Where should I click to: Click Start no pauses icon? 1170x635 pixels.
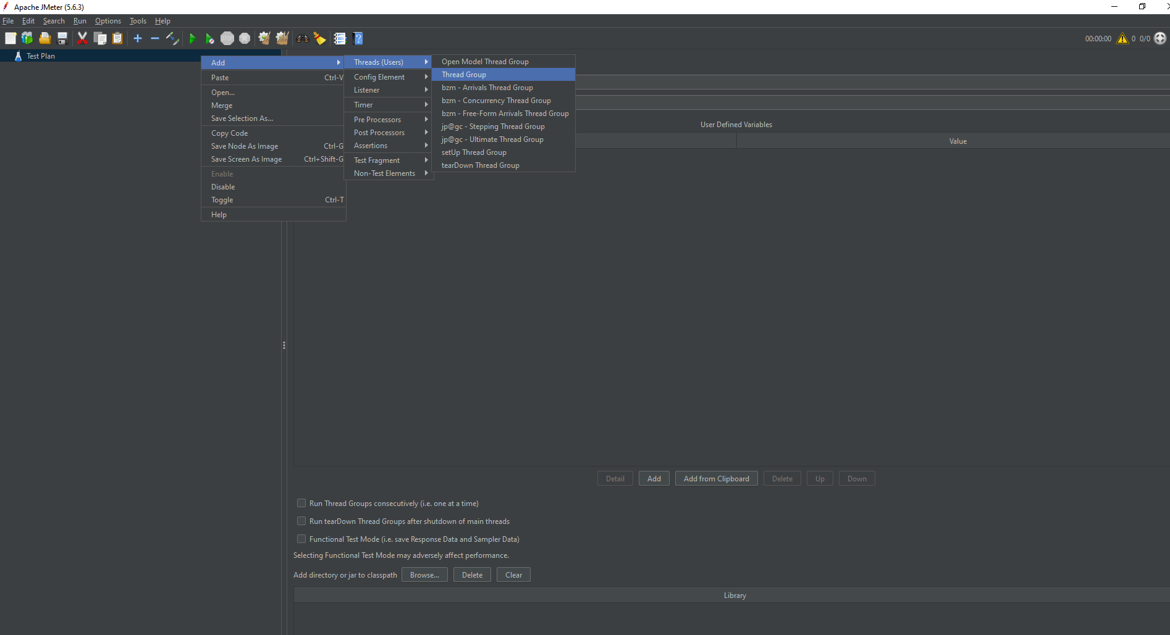coord(209,38)
